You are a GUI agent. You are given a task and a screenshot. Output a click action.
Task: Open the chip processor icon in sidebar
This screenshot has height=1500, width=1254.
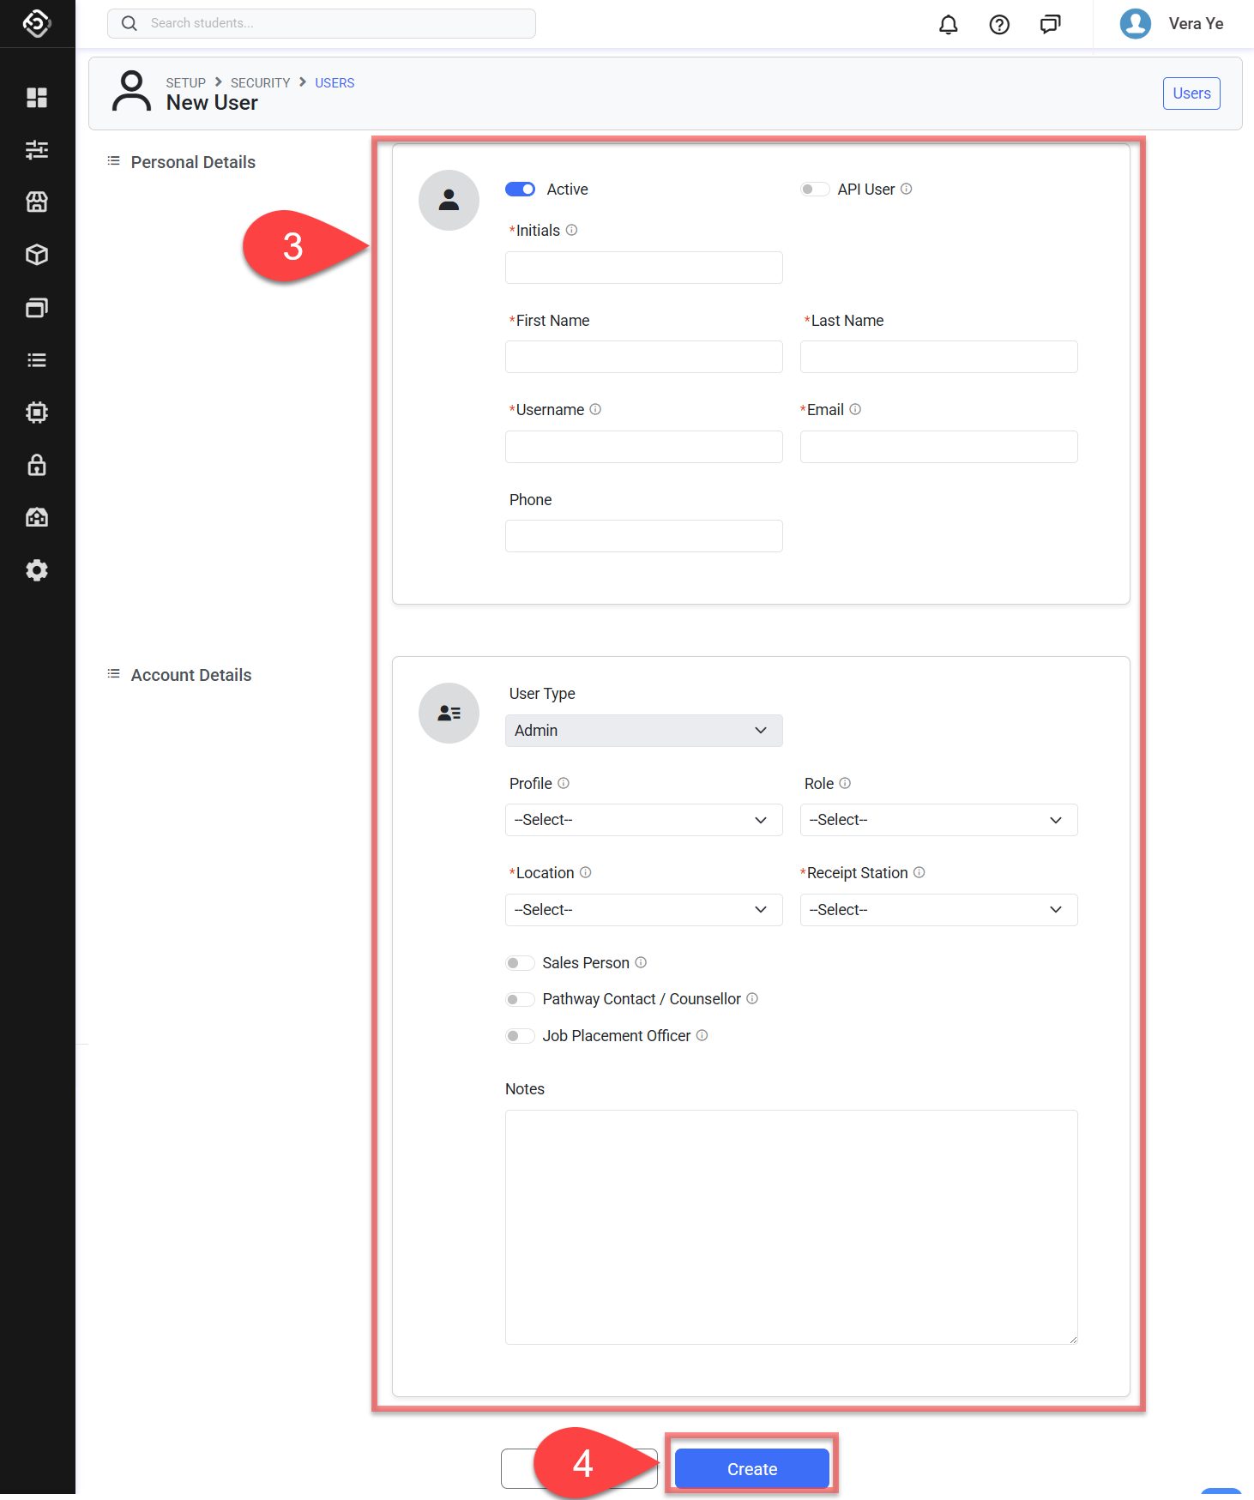pos(37,413)
